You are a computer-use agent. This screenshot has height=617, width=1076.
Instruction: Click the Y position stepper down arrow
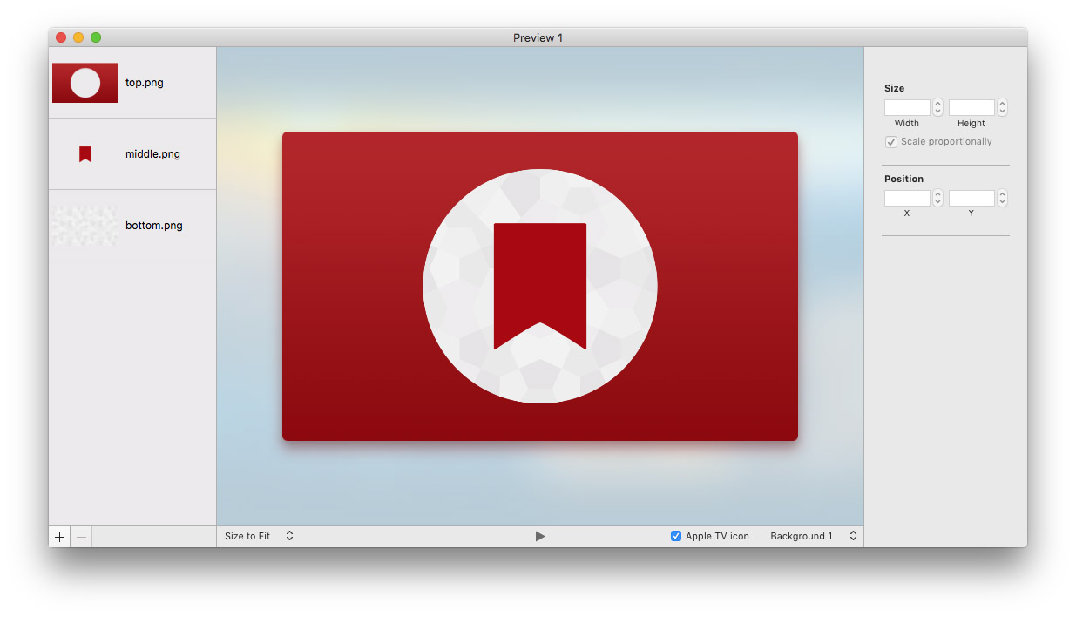point(1002,201)
